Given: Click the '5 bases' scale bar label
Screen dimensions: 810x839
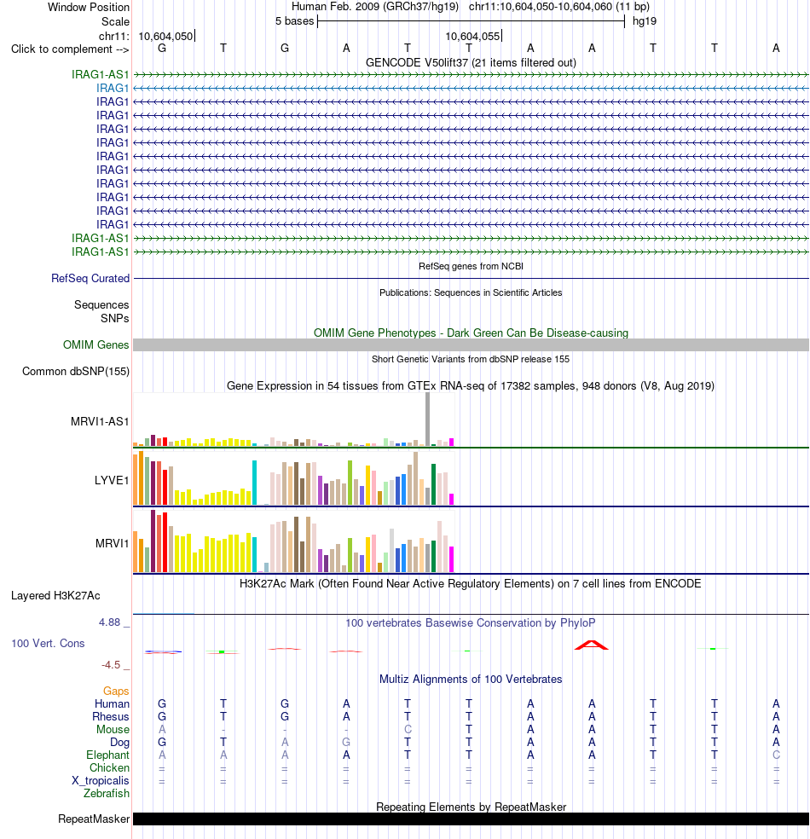Looking at the screenshot, I should [x=294, y=21].
